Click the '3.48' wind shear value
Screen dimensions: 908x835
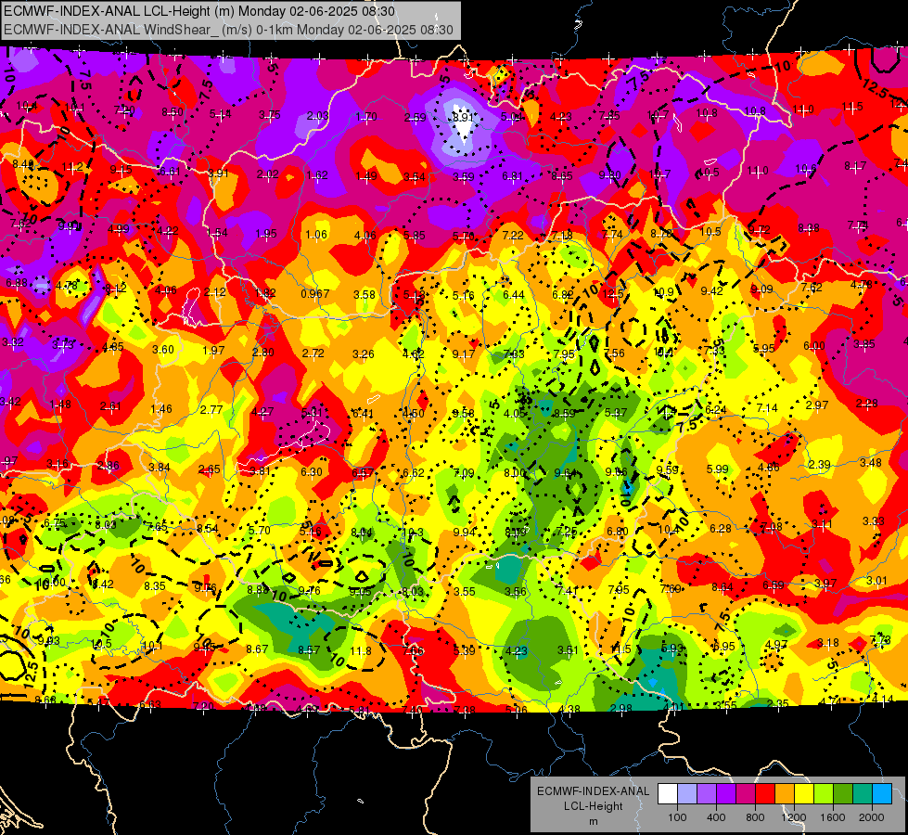click(871, 463)
